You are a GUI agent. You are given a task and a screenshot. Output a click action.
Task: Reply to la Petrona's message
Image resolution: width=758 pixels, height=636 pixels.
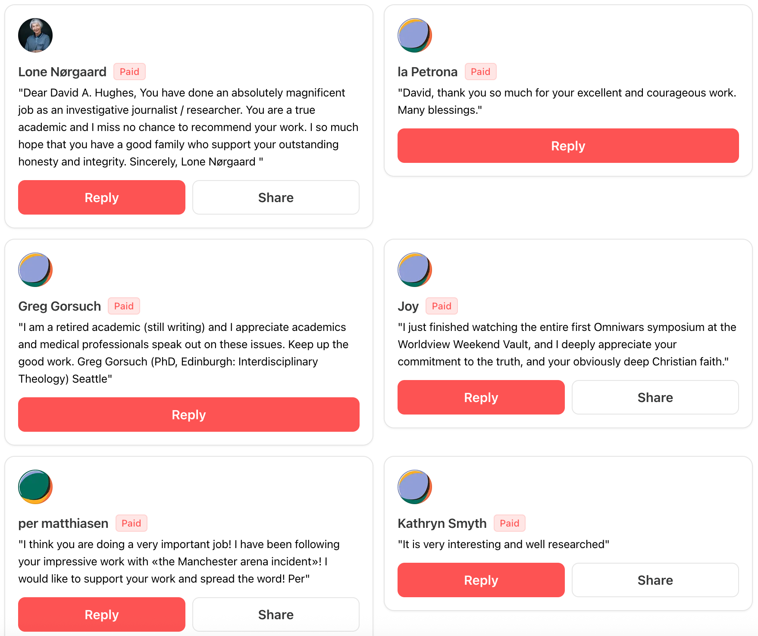click(x=568, y=146)
